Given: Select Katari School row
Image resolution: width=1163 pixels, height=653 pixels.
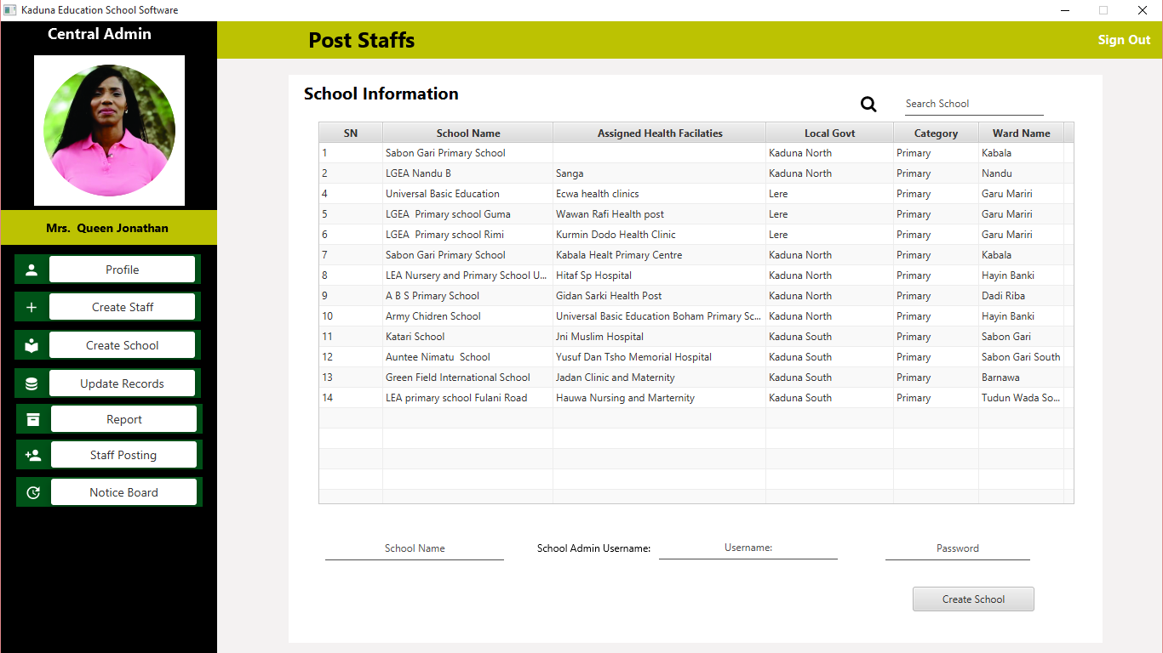Looking at the screenshot, I should pos(696,337).
